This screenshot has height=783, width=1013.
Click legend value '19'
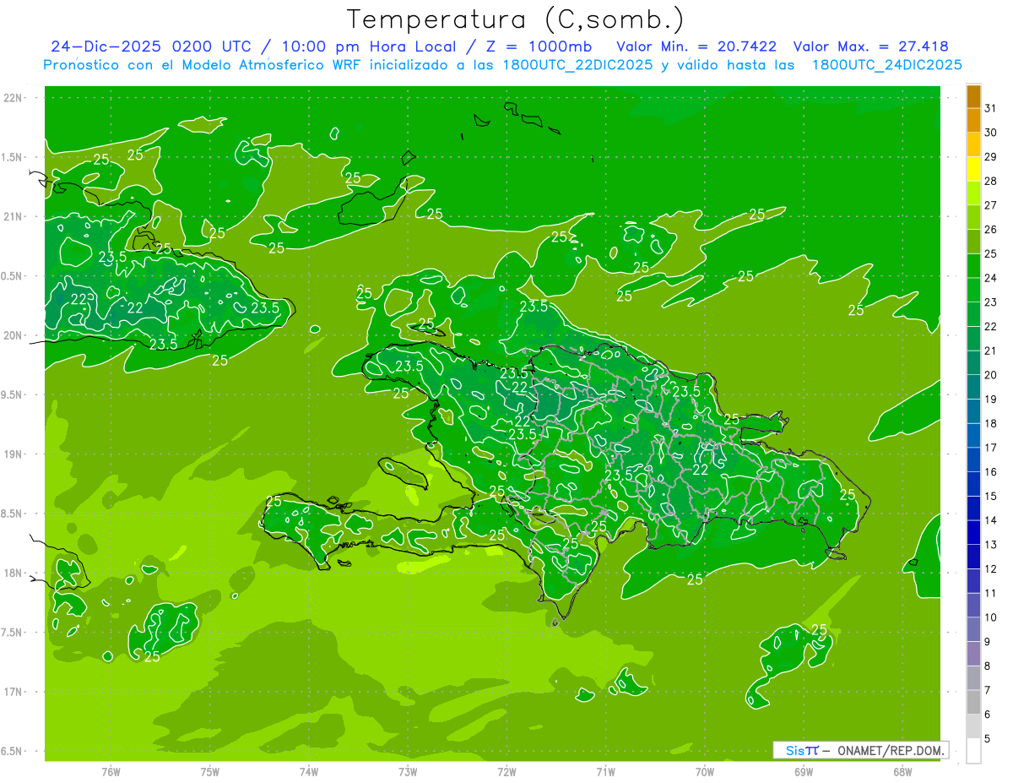(990, 399)
